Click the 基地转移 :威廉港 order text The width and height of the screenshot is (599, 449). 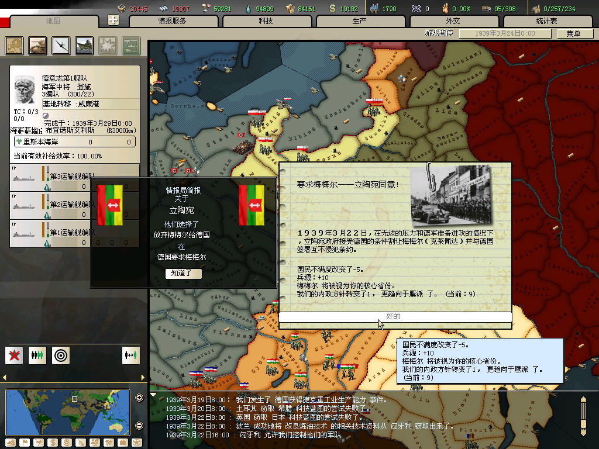click(x=71, y=104)
